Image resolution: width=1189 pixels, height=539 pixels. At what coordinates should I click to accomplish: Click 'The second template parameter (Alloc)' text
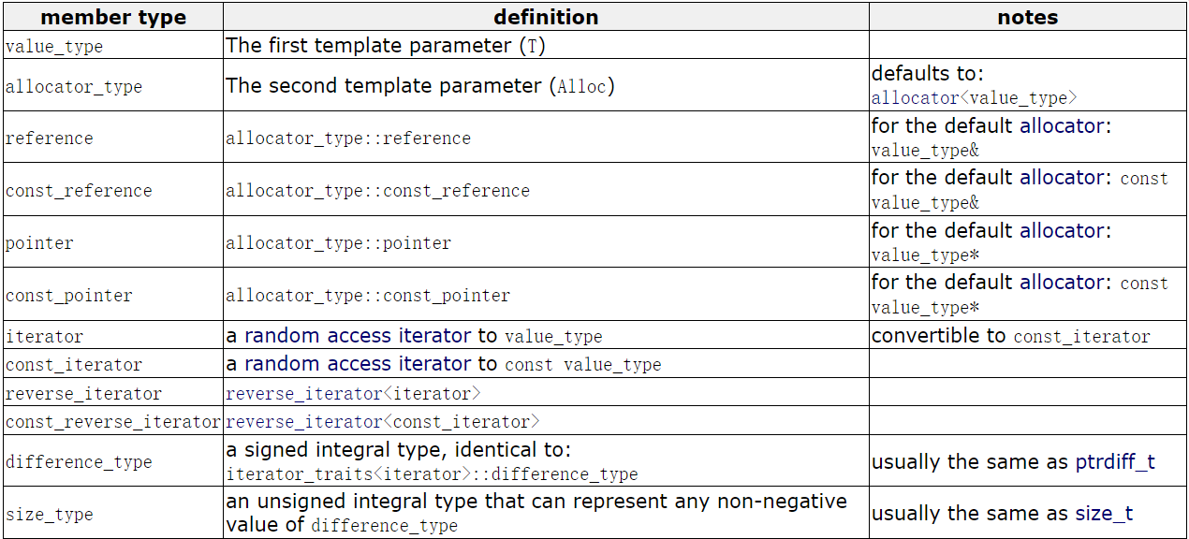(420, 86)
